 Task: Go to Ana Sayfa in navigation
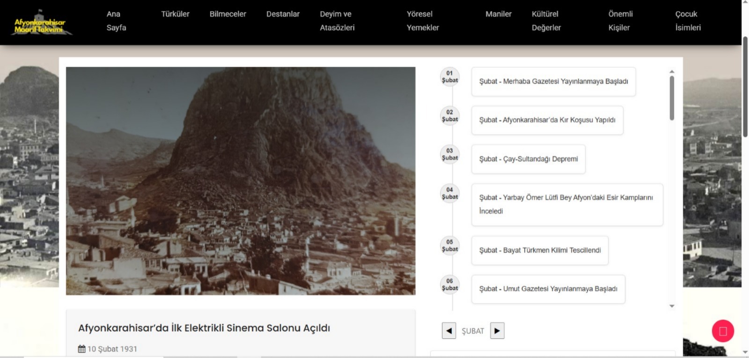[116, 21]
